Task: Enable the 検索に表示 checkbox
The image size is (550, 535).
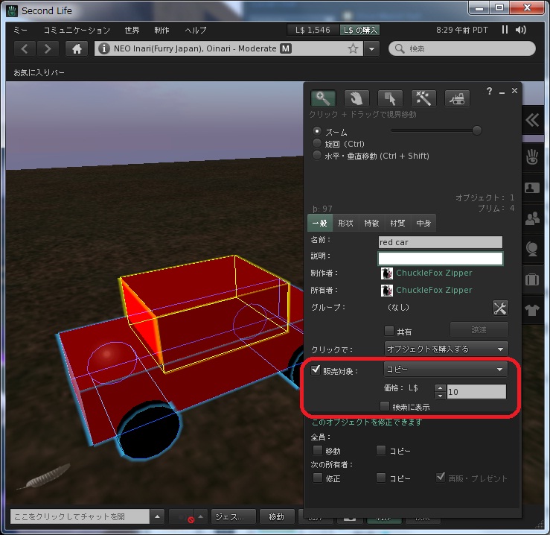Action: point(385,407)
